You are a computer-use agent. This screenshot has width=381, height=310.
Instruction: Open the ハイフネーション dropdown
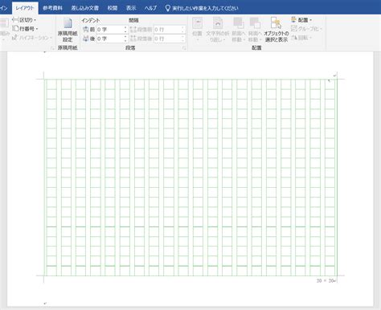[x=32, y=38]
